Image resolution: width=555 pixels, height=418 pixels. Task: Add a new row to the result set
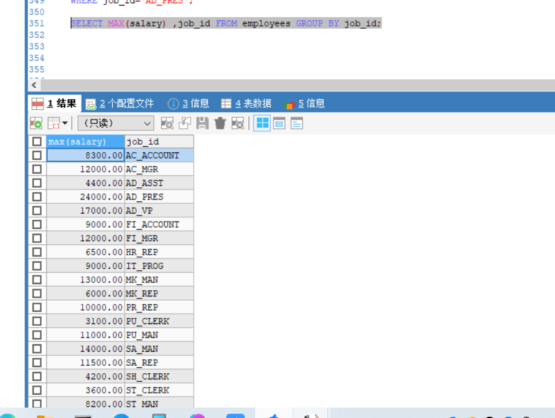coord(167,123)
